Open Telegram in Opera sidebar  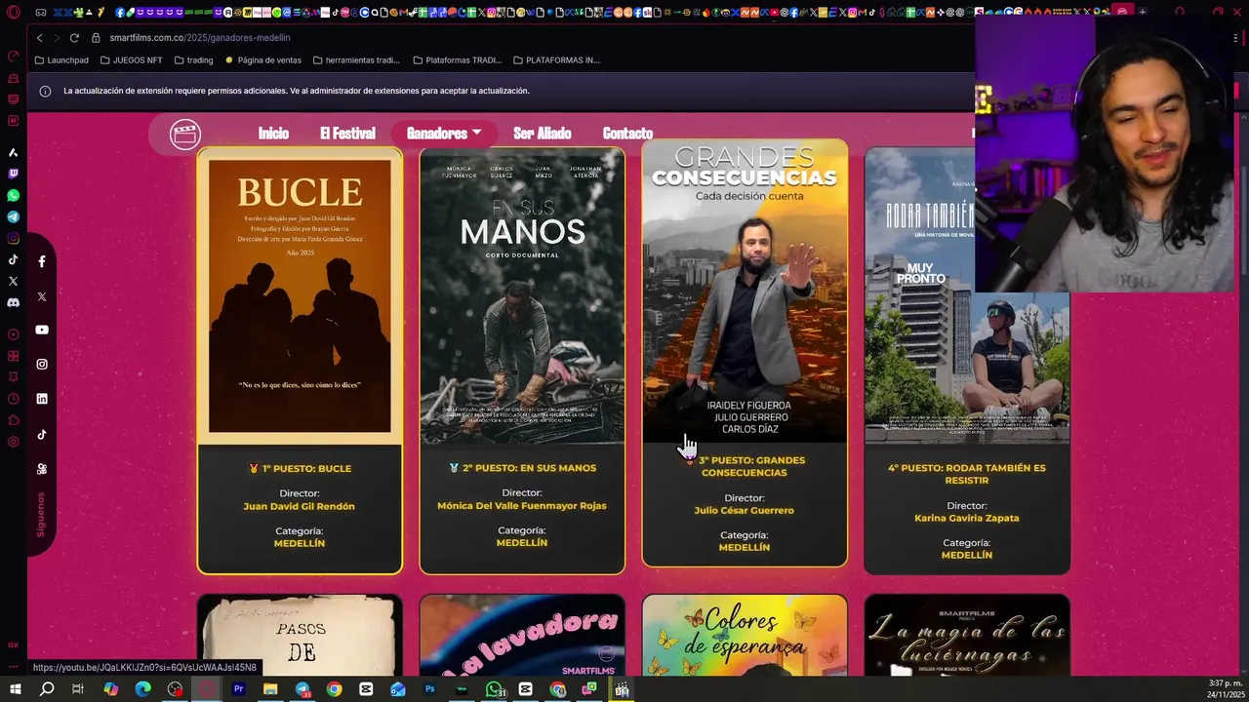coord(13,216)
